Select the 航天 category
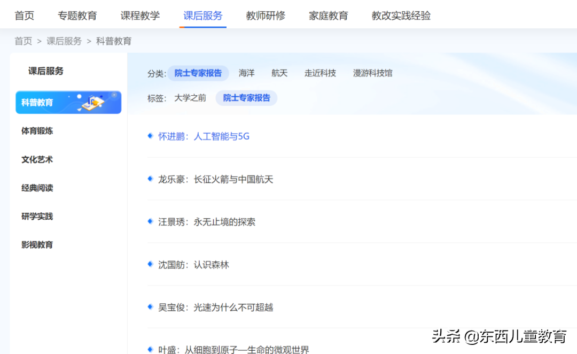This screenshot has height=354, width=577. coord(279,73)
